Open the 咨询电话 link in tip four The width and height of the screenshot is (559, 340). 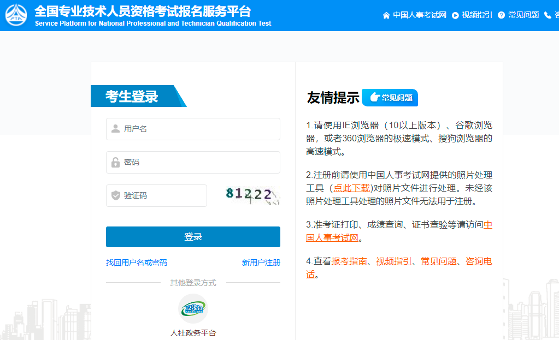(478, 261)
